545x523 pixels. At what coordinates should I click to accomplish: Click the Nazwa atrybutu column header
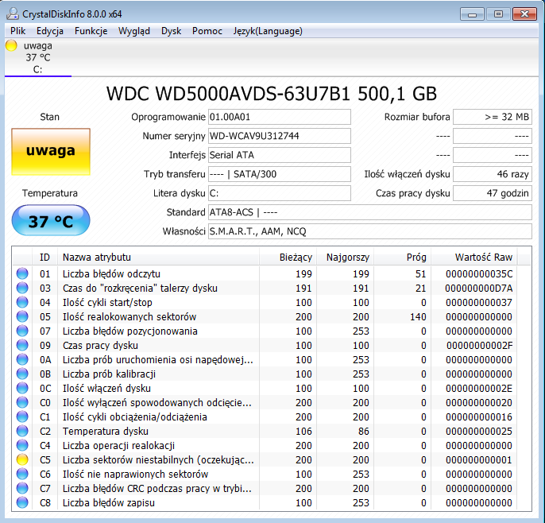[x=159, y=258]
